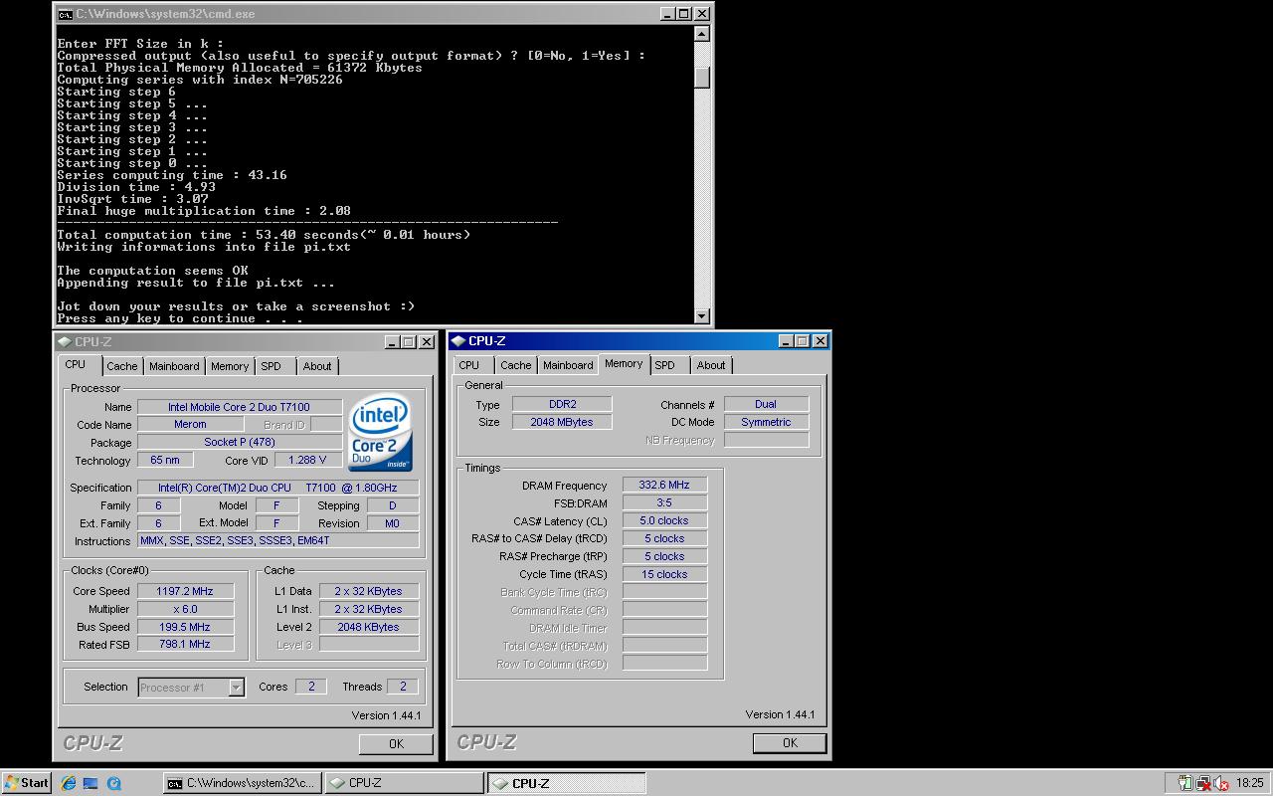
Task: Click the Cores count field
Action: pos(310,687)
